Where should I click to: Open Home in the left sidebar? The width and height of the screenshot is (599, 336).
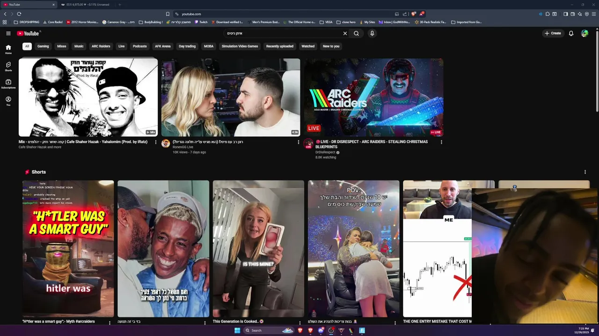point(8,49)
